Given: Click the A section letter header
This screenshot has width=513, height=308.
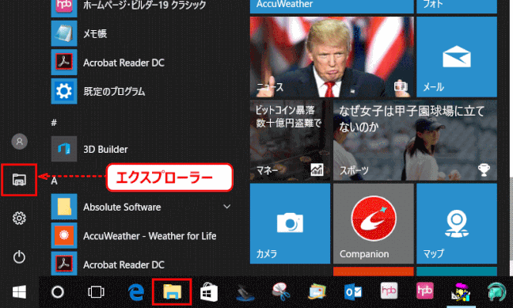Looking at the screenshot, I should [55, 181].
